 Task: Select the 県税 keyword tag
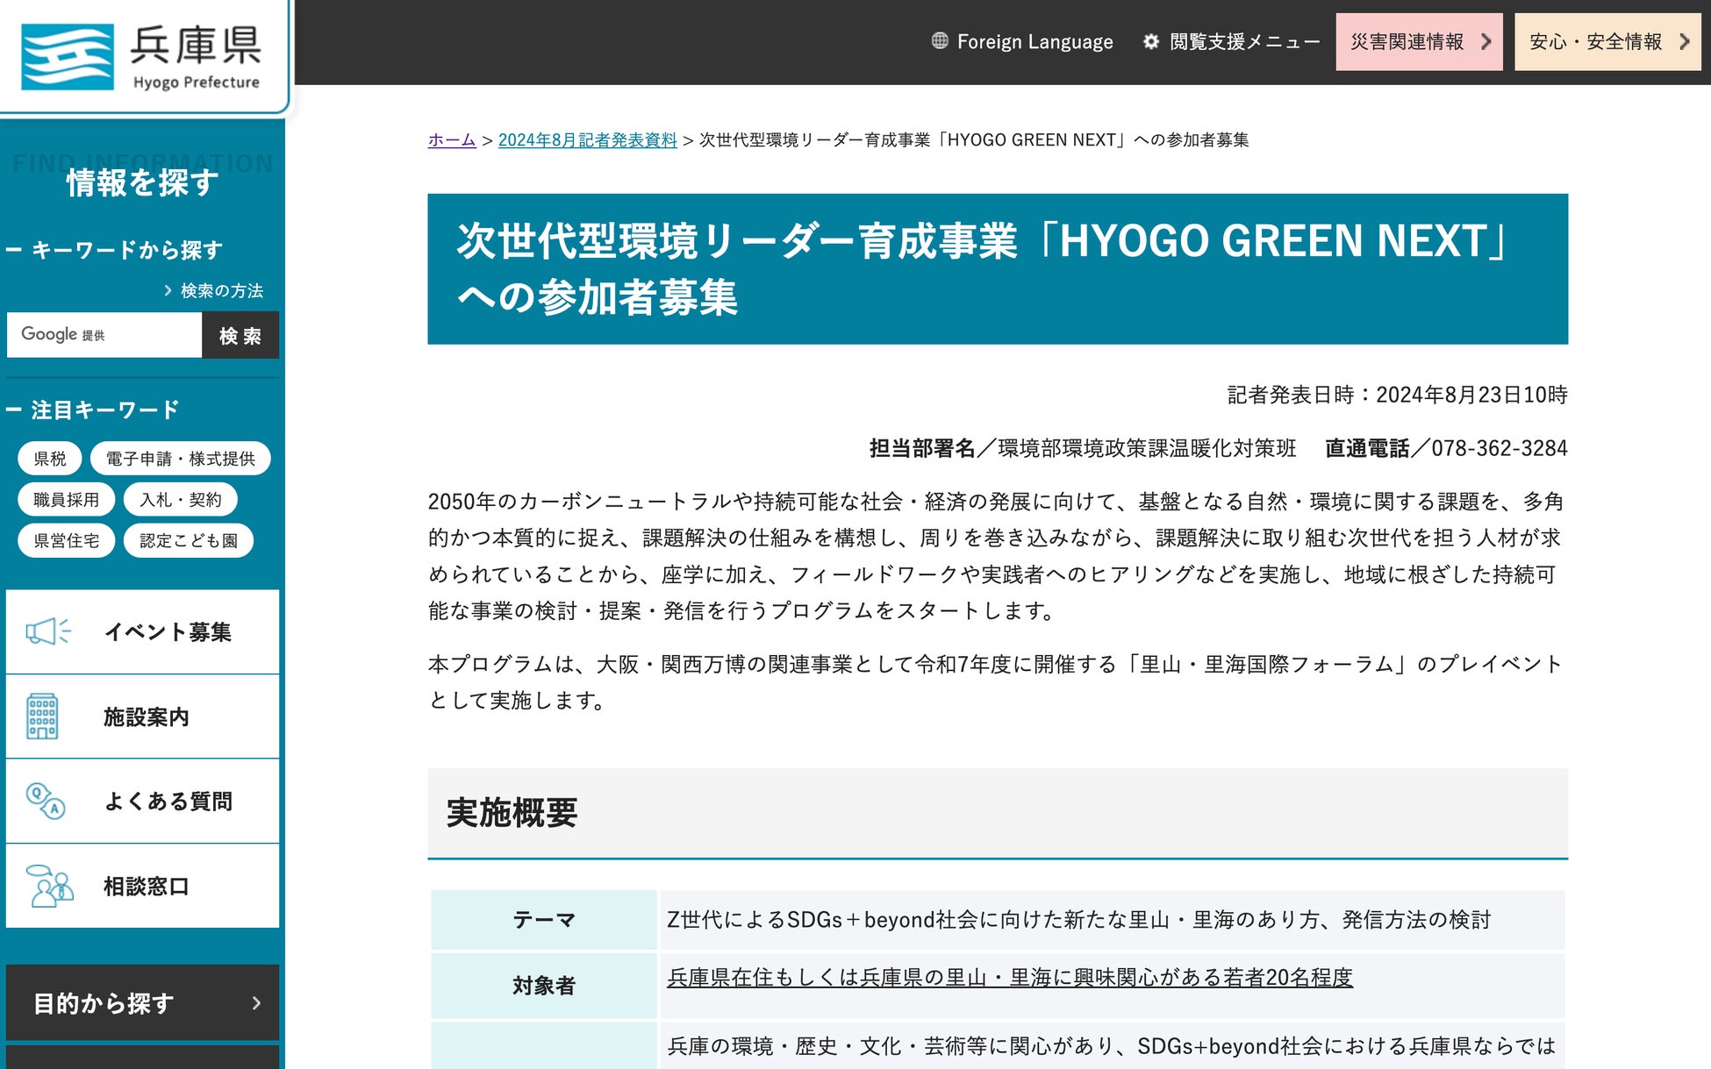[x=50, y=459]
